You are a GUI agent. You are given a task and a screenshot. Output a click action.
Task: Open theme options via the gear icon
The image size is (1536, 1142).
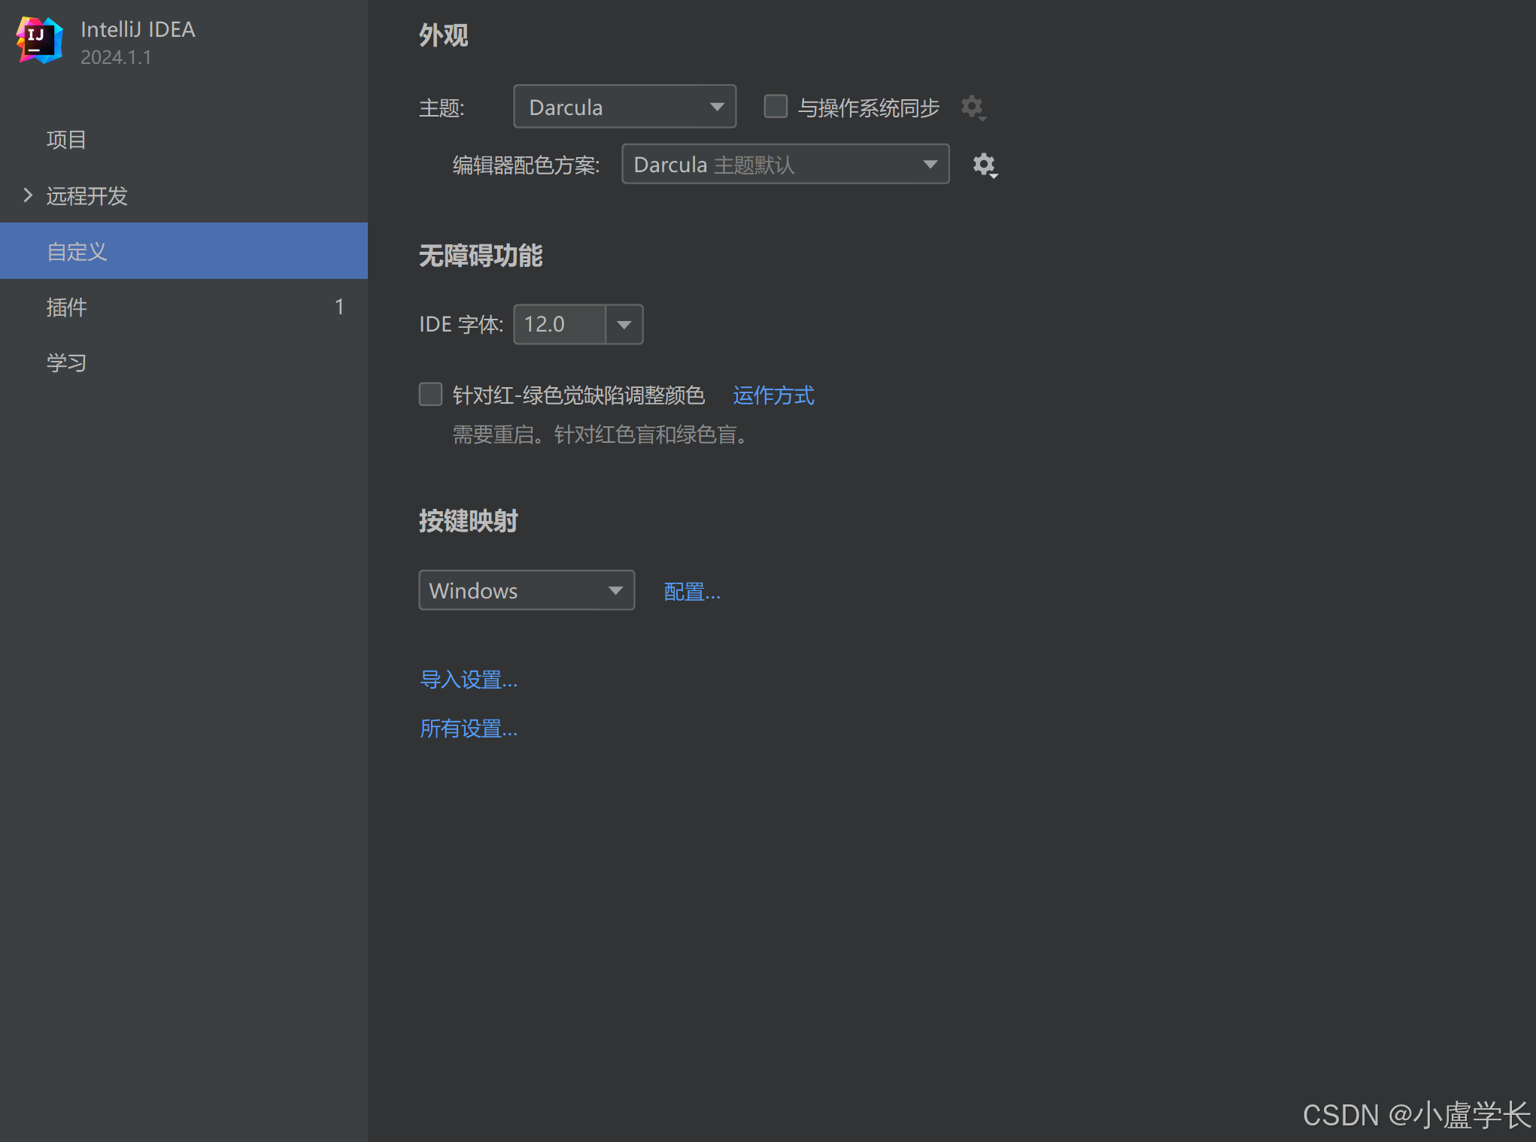tap(972, 107)
